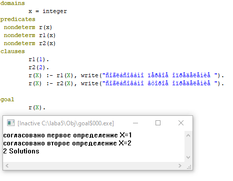
Task: Click the horizontal scrollbar left arrow
Action: click(x=7, y=166)
